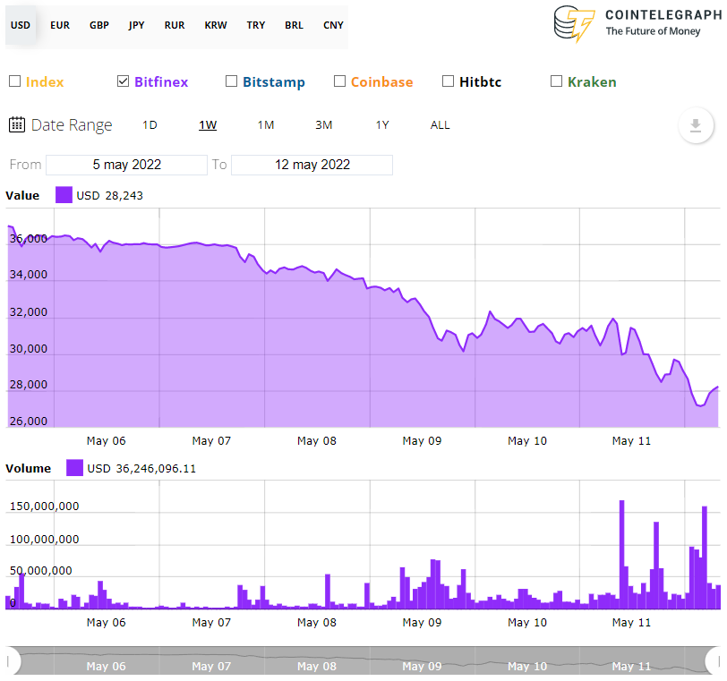Click the From date input field

[x=126, y=165]
